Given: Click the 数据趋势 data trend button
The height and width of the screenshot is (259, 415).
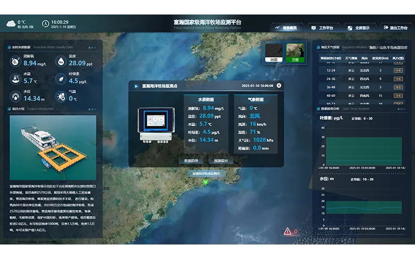Looking at the screenshot, I should [x=191, y=161].
